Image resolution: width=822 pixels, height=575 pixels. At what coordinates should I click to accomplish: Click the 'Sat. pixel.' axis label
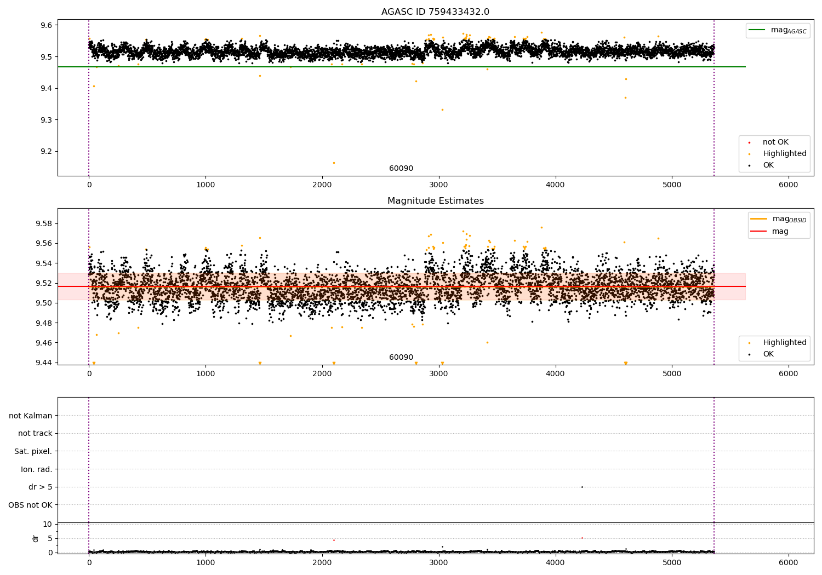click(x=33, y=452)
